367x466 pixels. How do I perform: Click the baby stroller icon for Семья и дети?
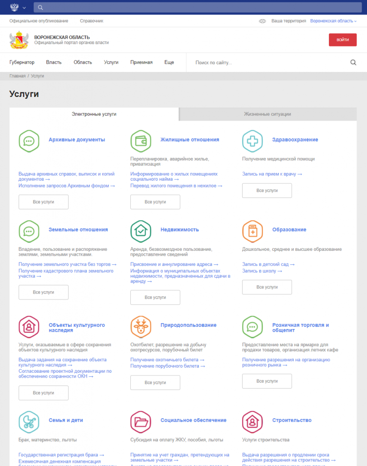click(29, 422)
